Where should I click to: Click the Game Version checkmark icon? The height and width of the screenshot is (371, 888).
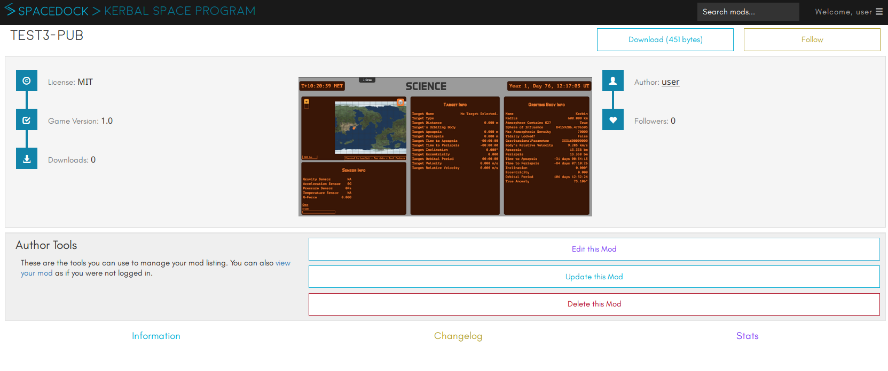tap(27, 120)
